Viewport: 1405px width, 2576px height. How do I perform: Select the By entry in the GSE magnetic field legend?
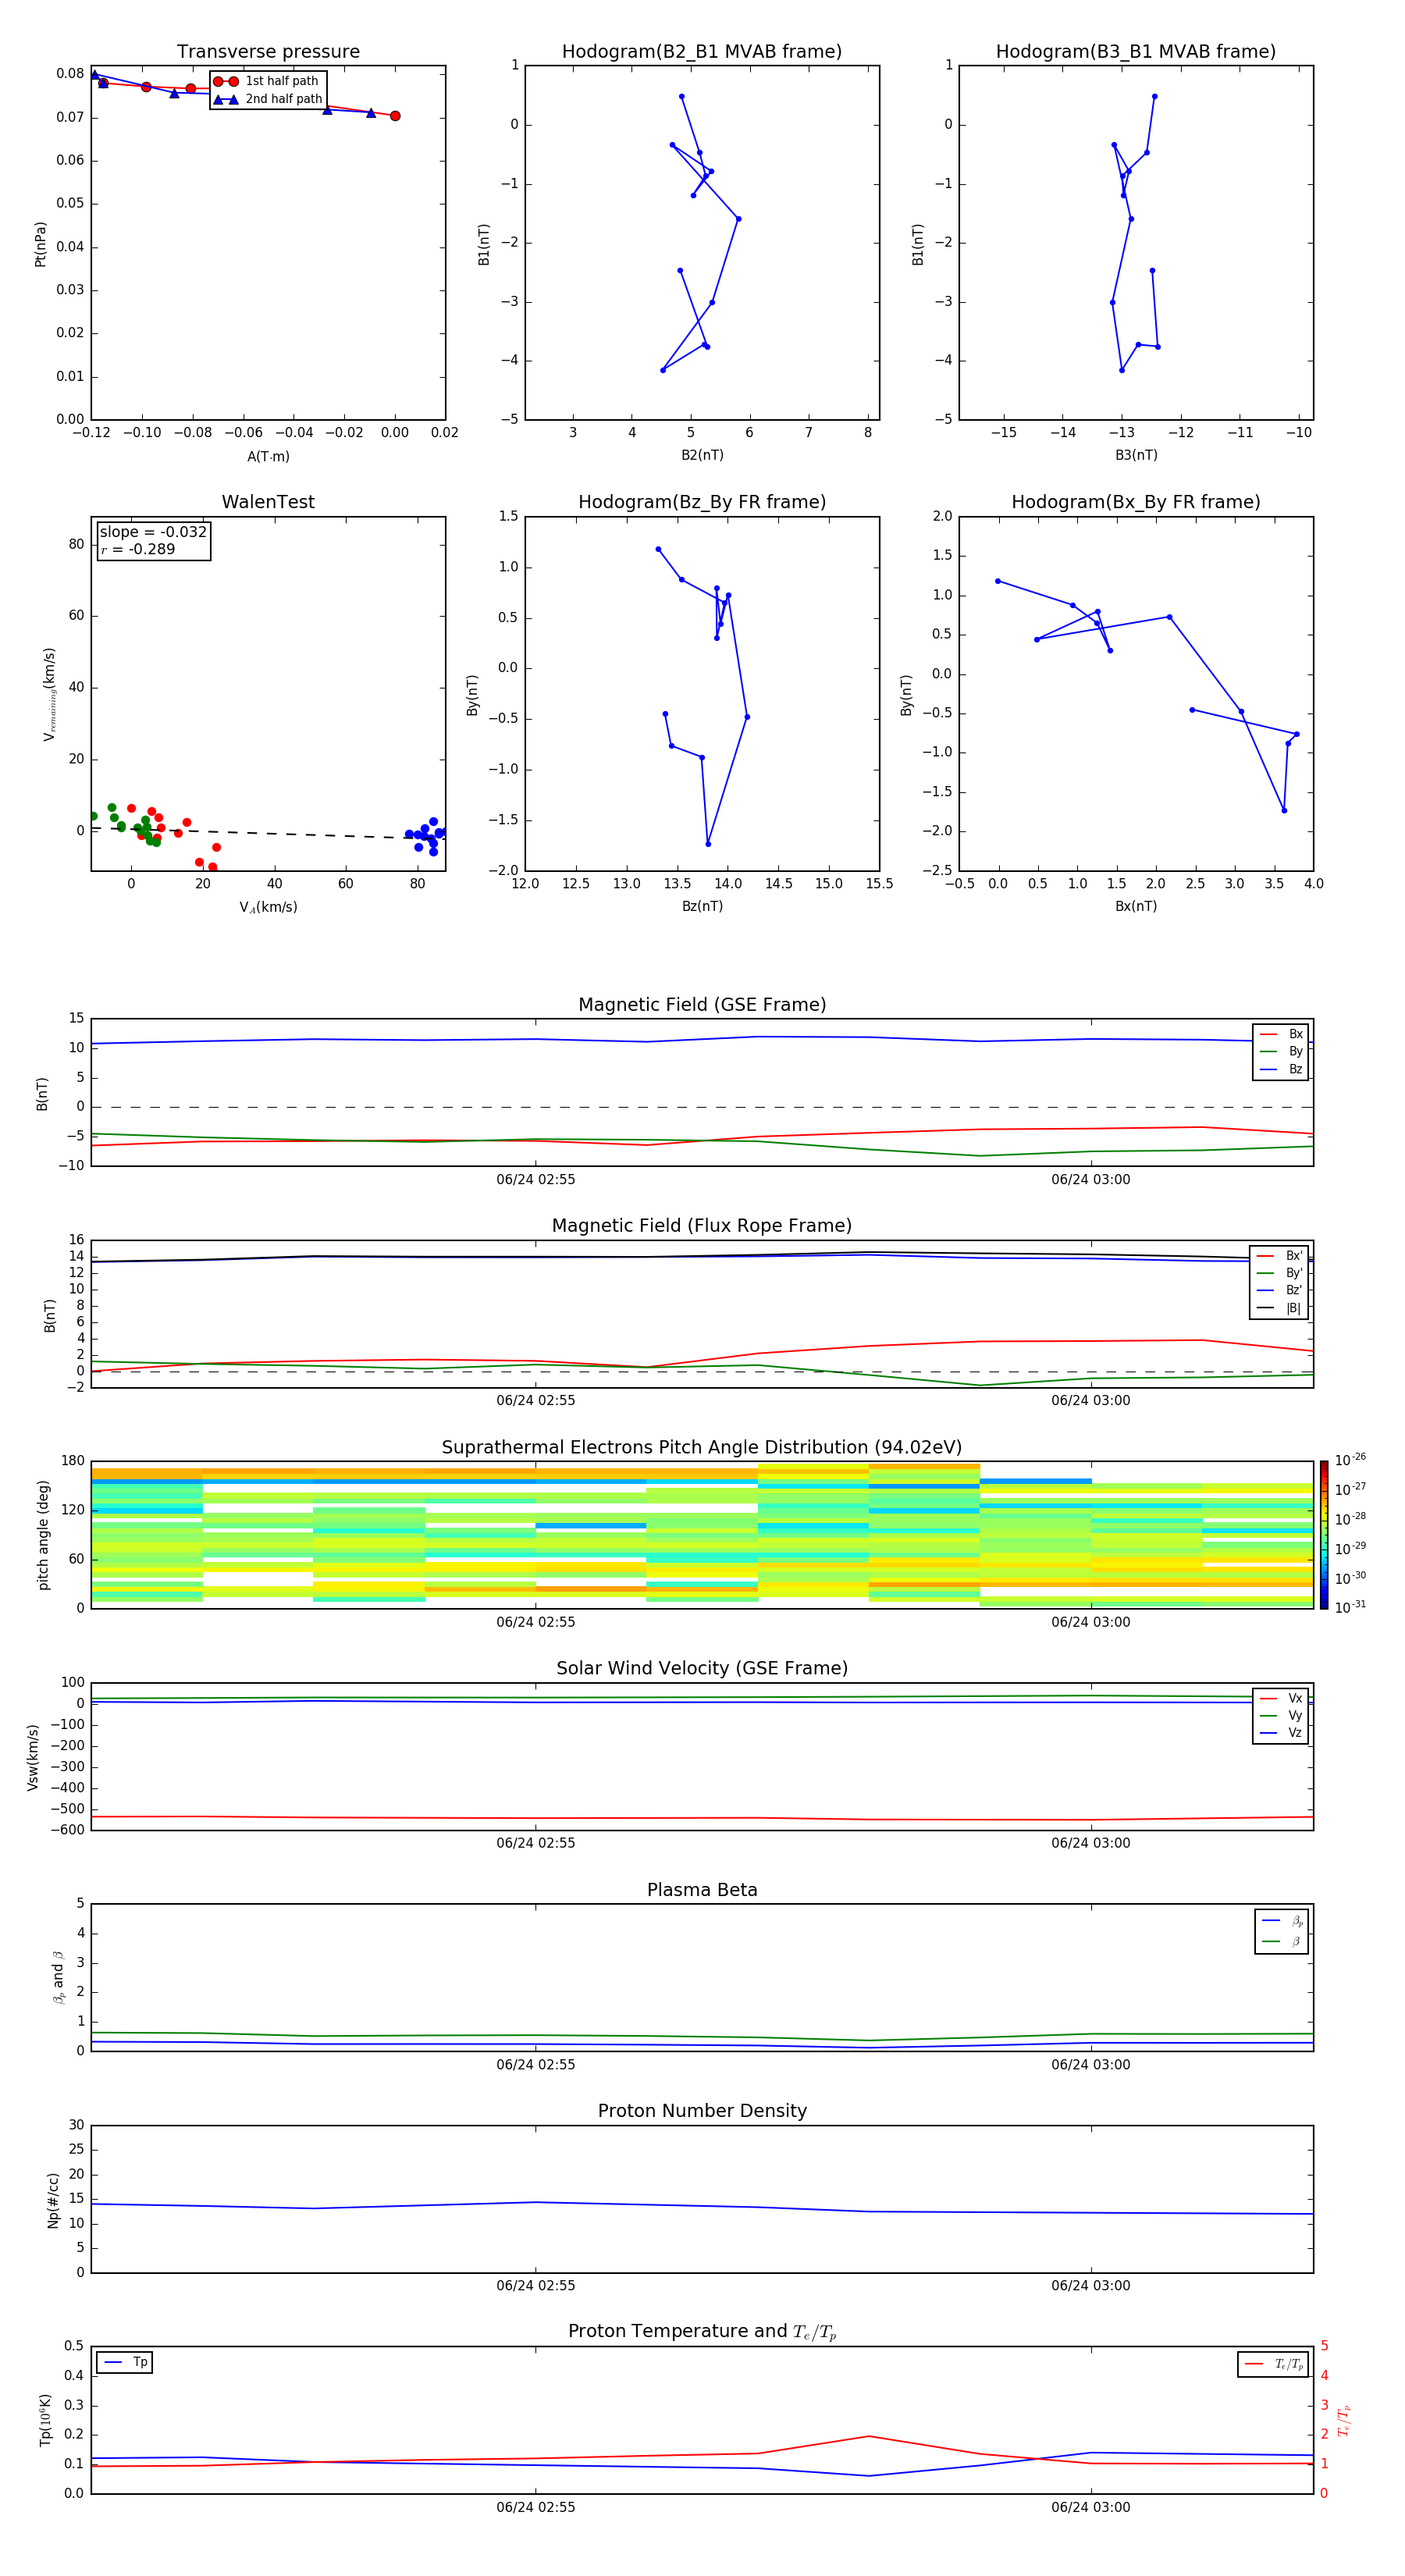pyautogui.click(x=1281, y=1051)
